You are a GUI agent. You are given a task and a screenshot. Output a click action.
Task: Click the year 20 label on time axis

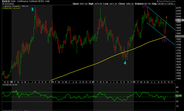11,82
